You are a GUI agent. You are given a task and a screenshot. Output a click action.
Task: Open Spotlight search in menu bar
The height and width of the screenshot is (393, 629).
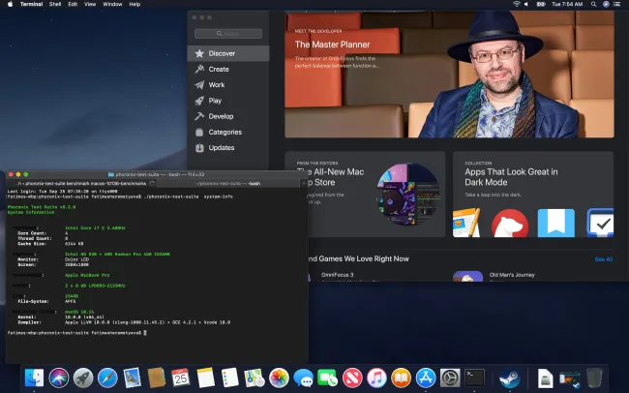pos(594,4)
